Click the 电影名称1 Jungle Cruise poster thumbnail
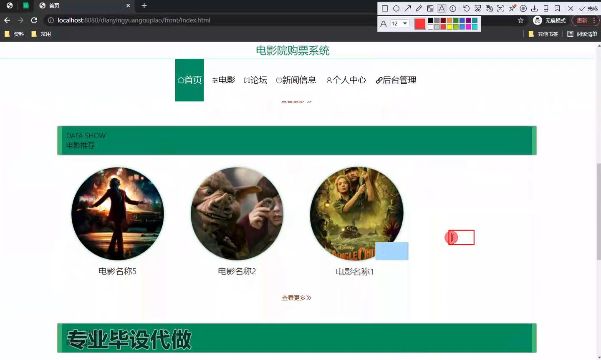Screen dimensions: 601x360 pos(356,214)
